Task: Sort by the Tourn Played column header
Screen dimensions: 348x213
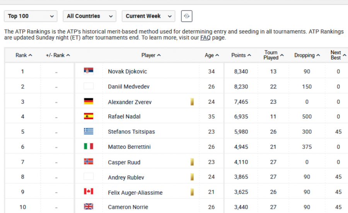Action: point(273,55)
